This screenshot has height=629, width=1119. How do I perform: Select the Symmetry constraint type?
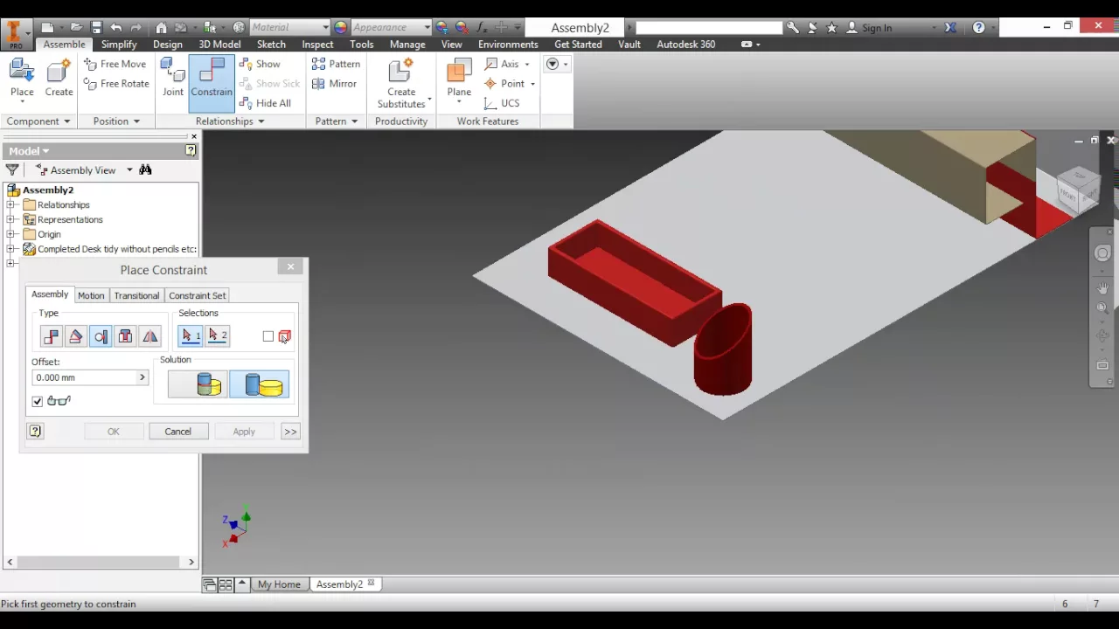pyautogui.click(x=150, y=336)
